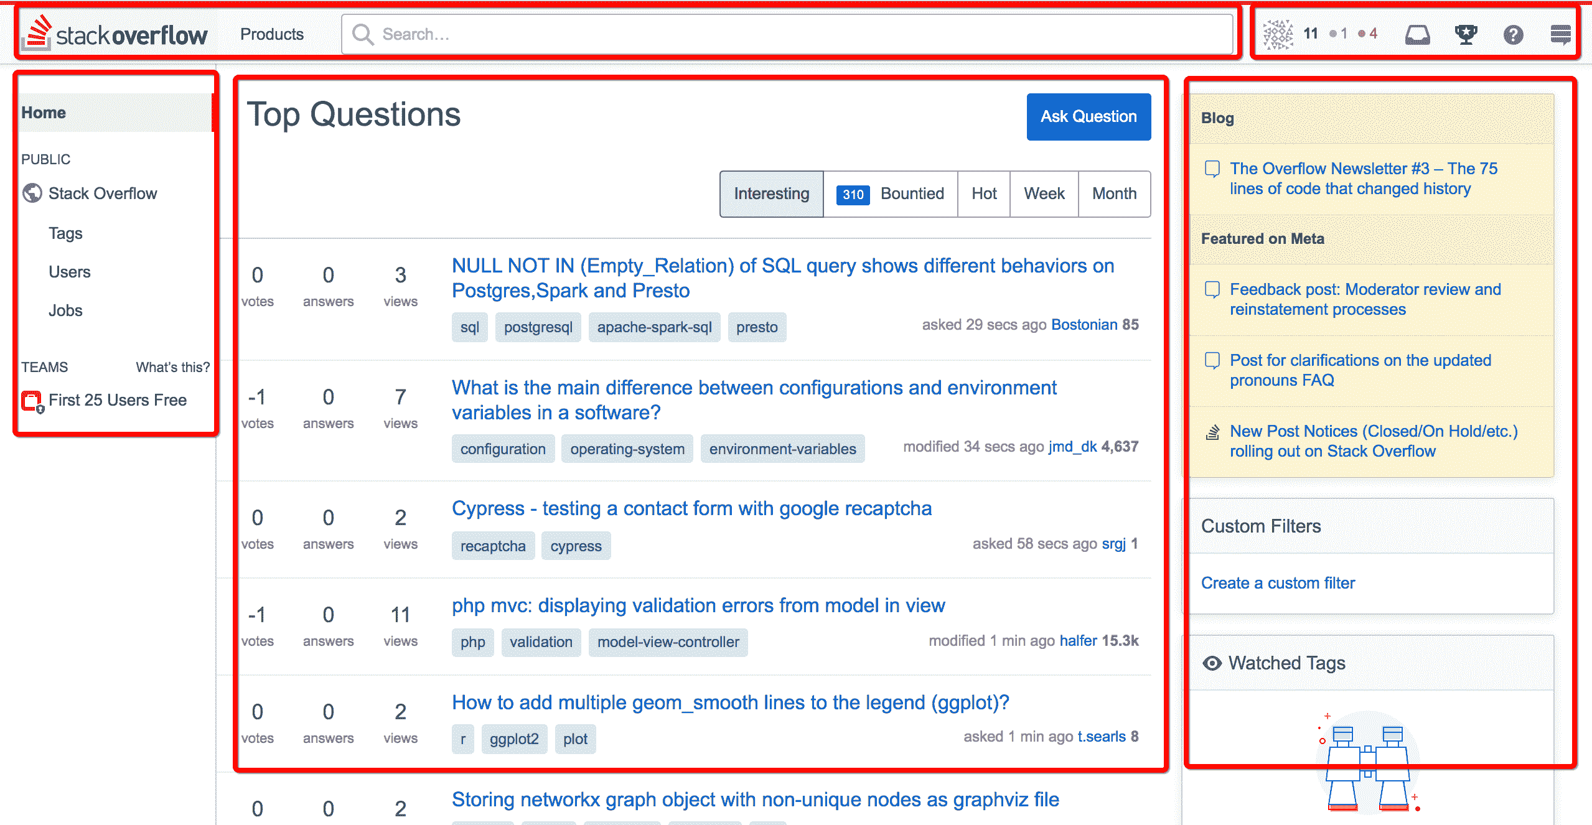
Task: Click the Search input field
Action: [787, 34]
